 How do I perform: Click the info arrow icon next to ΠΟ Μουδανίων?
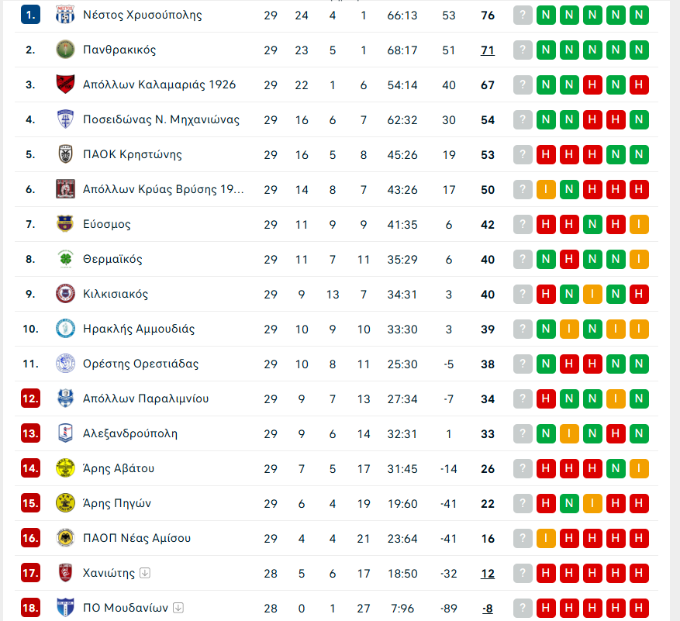178,608
